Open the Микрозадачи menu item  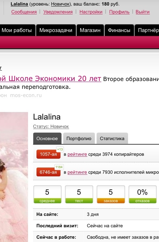pyautogui.click(x=56, y=30)
